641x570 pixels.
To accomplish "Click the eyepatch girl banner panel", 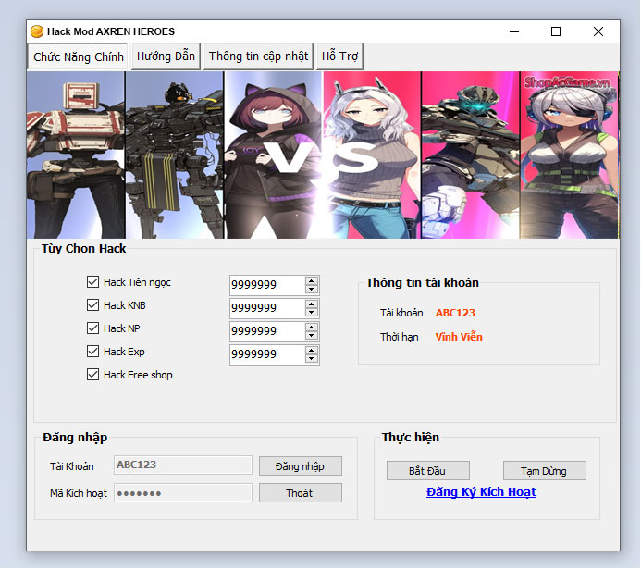I will tap(569, 155).
